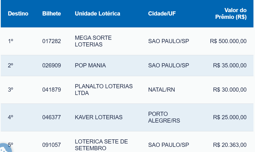Select the PORTO ALEGRE/RS city cell
255x152 pixels.
click(164, 117)
